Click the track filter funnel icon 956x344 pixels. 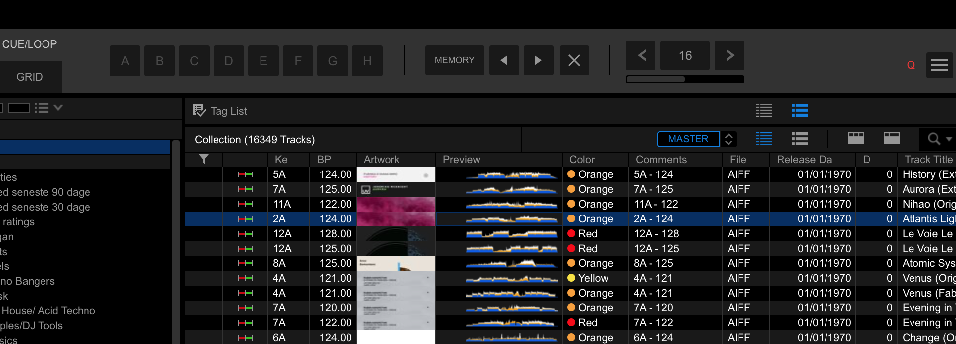coord(203,159)
